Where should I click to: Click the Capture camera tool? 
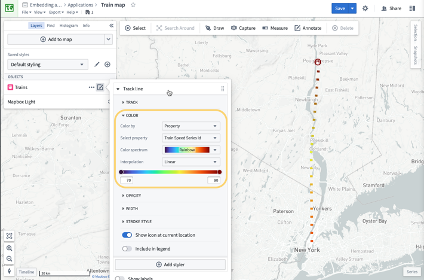(x=243, y=28)
